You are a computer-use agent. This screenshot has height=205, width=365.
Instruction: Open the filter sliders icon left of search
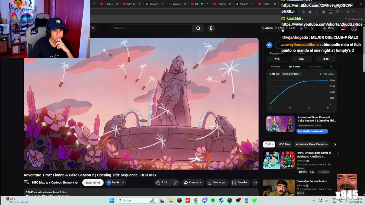93,28
